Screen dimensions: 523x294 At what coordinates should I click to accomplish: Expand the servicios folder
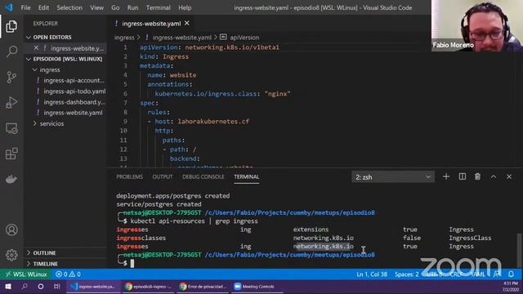pyautogui.click(x=51, y=123)
